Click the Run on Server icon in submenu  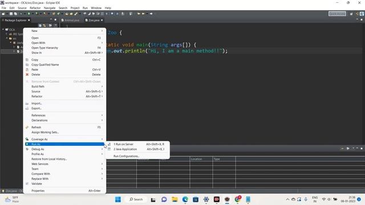[109, 144]
